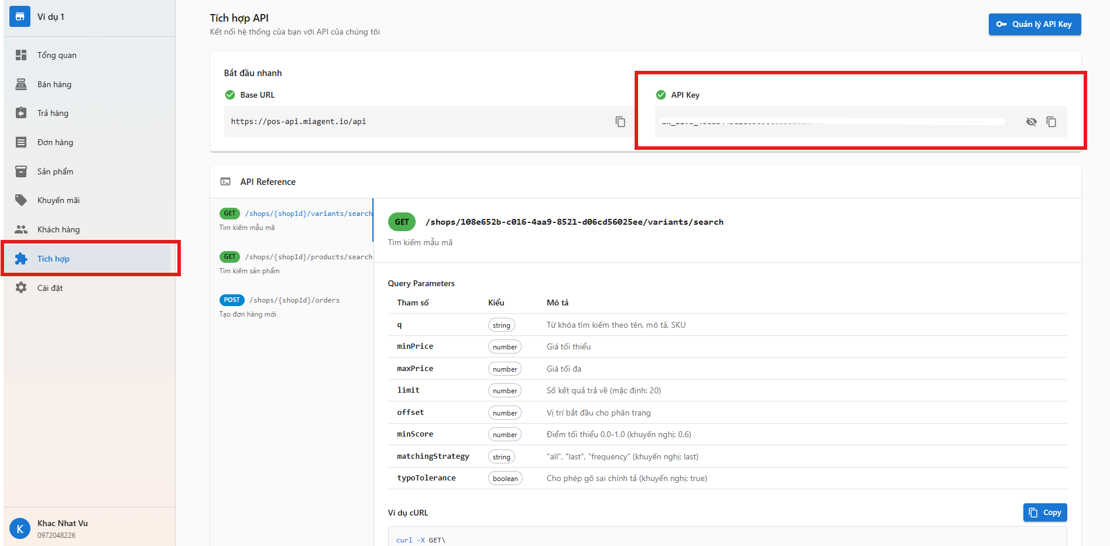Open Cài đặt settings gear

pyautogui.click(x=21, y=288)
